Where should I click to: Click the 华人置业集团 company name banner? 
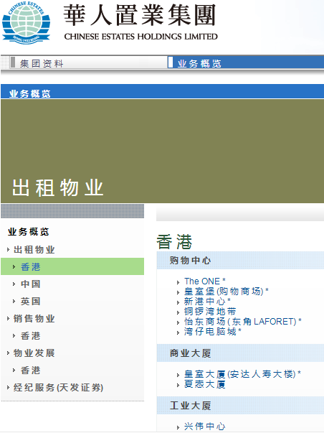tap(140, 22)
